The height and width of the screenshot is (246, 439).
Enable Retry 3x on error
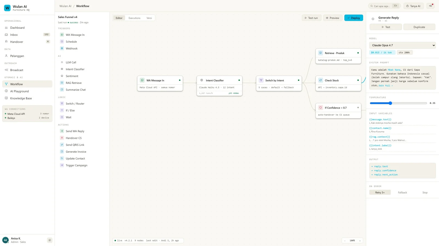(x=380, y=192)
